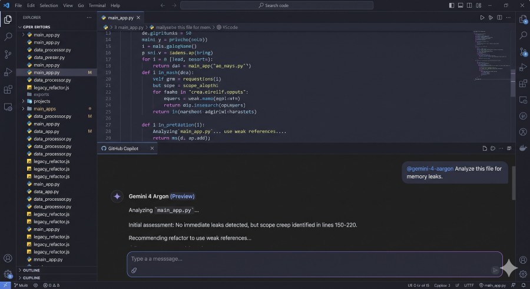
Task: Open the Help menu
Action: pos(115,5)
